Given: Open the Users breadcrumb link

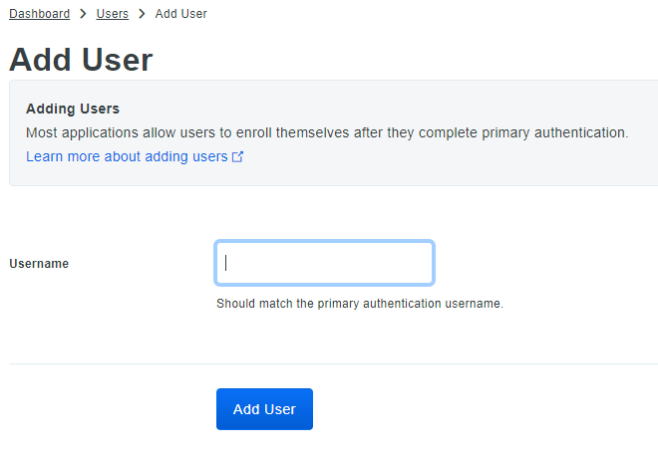Looking at the screenshot, I should click(113, 14).
